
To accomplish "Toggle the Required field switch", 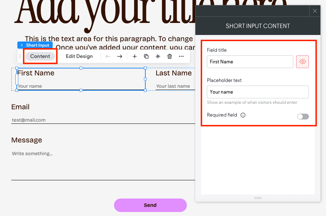I will 303,117.
